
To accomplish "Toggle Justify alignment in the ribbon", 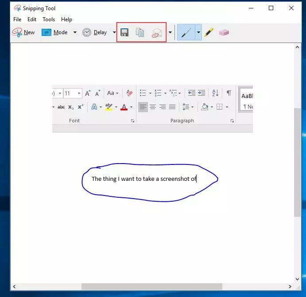I will pyautogui.click(x=172, y=107).
